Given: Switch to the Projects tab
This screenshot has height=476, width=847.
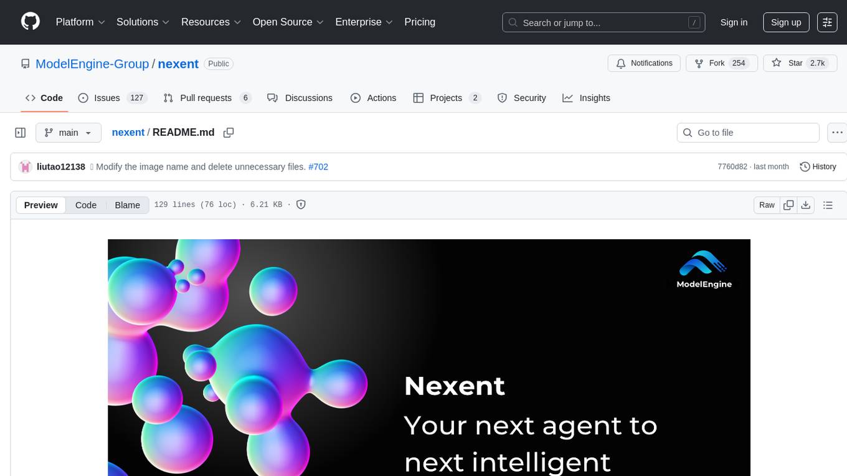Looking at the screenshot, I should [x=447, y=98].
